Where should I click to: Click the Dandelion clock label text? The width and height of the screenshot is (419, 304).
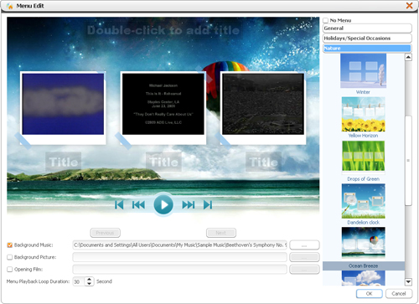(363, 223)
